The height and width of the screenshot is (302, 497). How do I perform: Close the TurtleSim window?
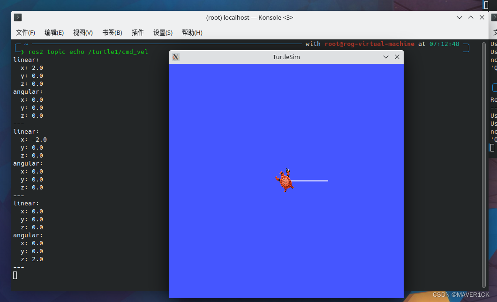point(397,57)
